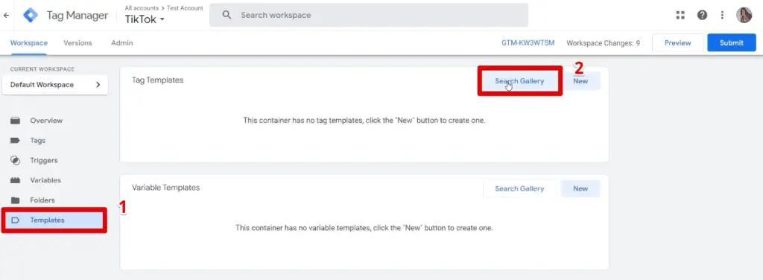Open the three-dot more options menu
This screenshot has height=280, width=763.
point(723,15)
